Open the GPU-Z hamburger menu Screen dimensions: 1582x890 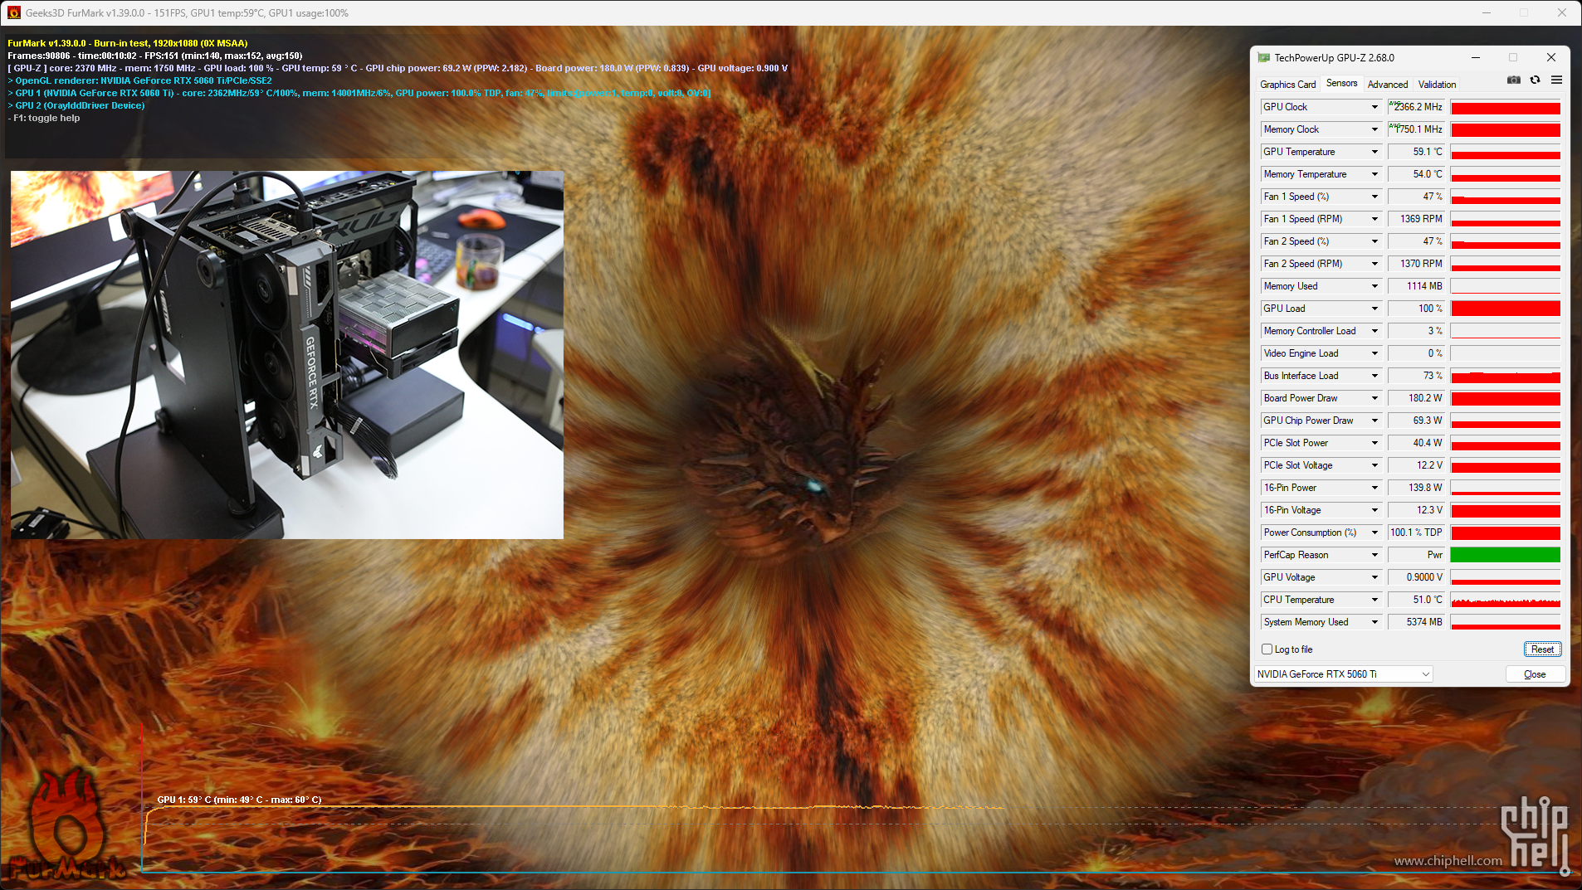[x=1556, y=80]
